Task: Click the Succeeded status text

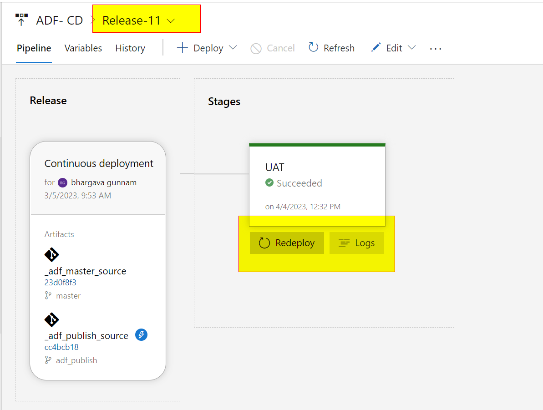Action: 299,183
